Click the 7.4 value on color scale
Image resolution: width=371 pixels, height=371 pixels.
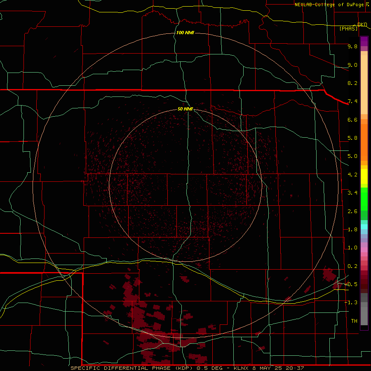(352, 101)
